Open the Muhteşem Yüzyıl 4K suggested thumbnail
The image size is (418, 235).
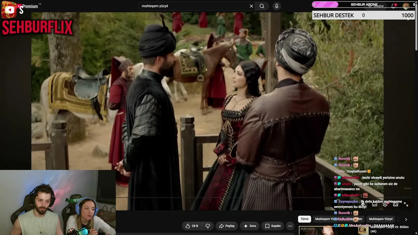coord(333,230)
